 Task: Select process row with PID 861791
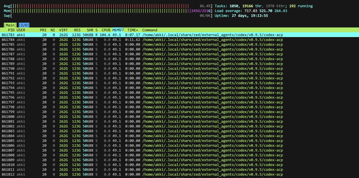coord(180,73)
